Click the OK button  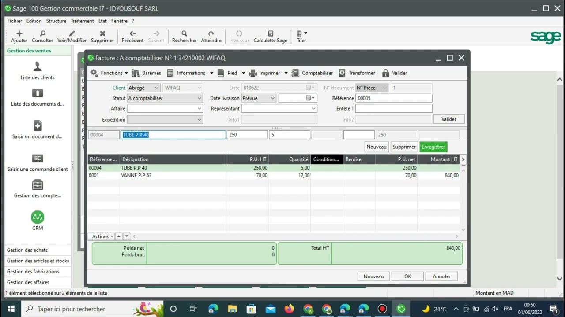(407, 276)
